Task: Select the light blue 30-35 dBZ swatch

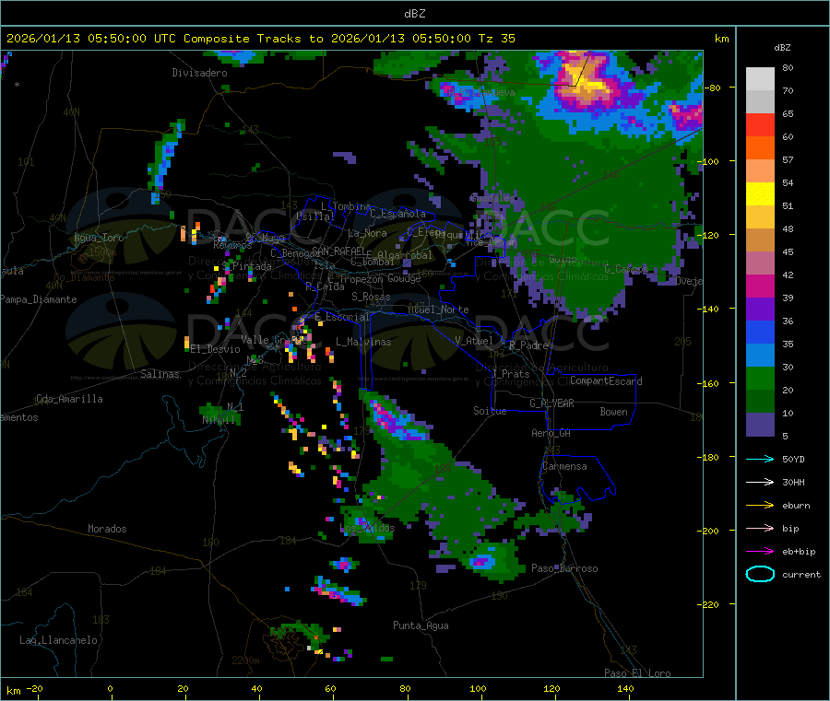Action: point(760,356)
